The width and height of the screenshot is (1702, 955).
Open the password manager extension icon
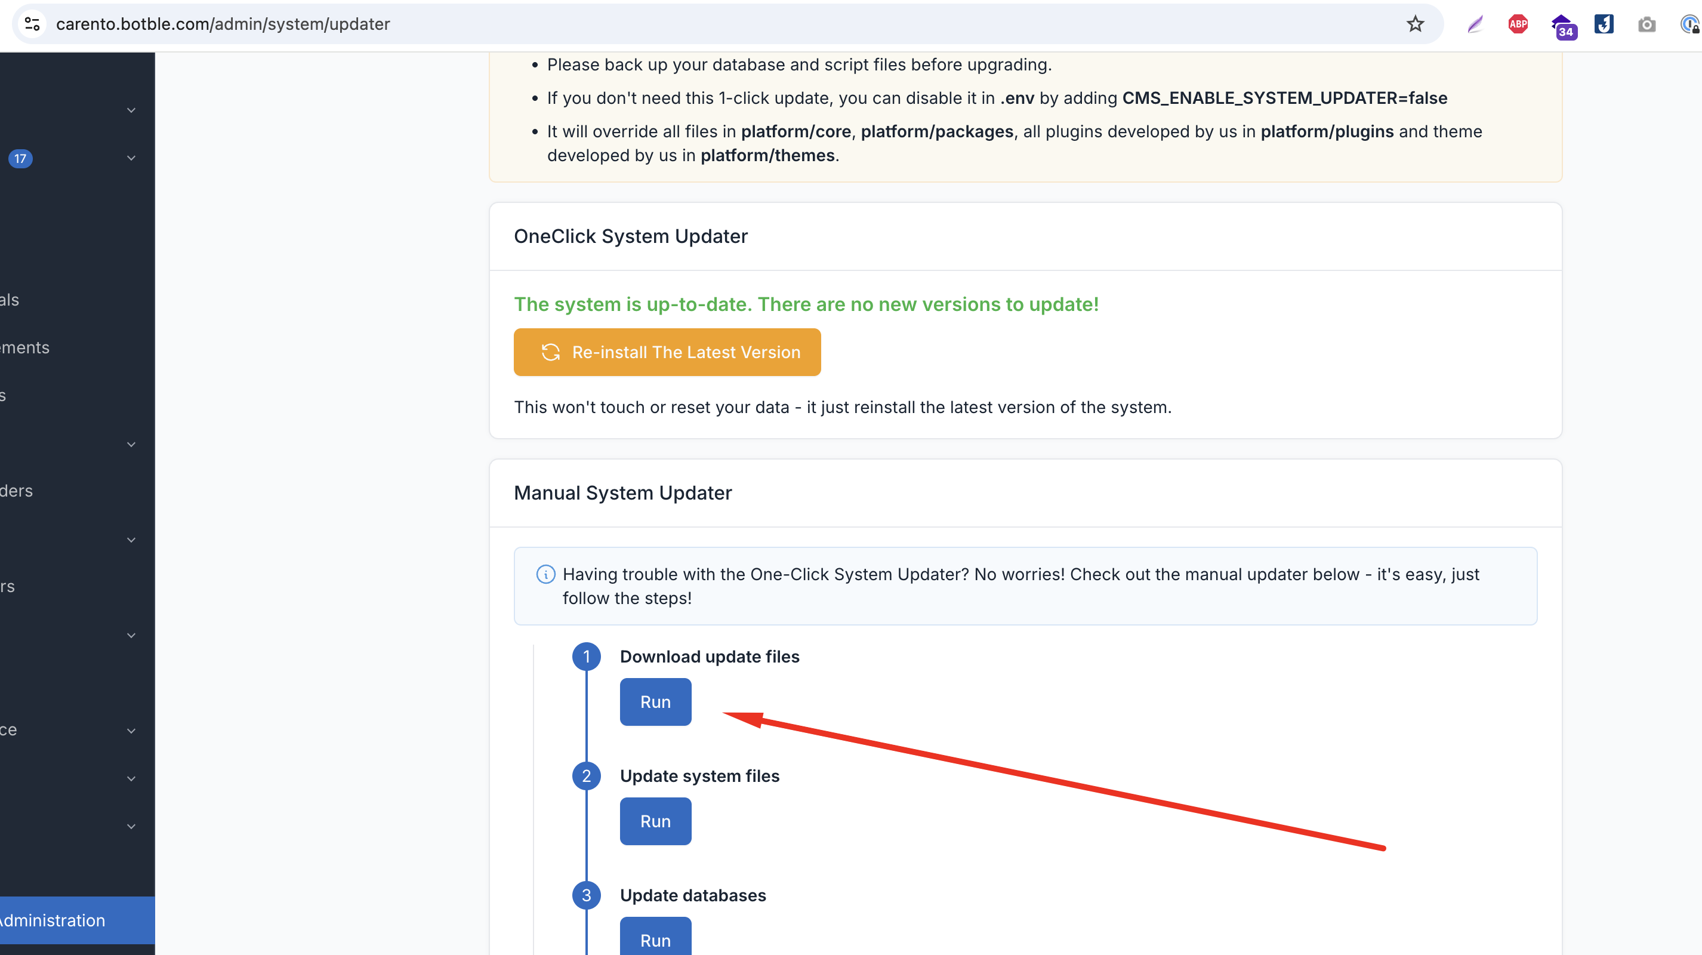pyautogui.click(x=1690, y=24)
